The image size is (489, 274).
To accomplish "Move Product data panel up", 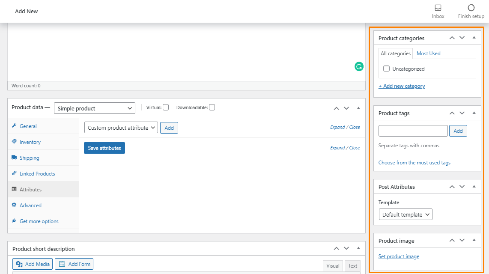I will (x=336, y=108).
